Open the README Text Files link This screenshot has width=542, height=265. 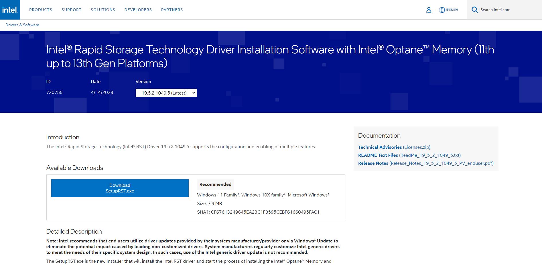(x=409, y=155)
